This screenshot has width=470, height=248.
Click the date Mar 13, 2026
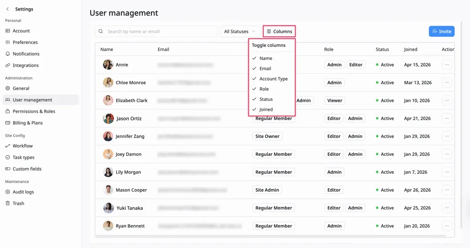click(418, 83)
